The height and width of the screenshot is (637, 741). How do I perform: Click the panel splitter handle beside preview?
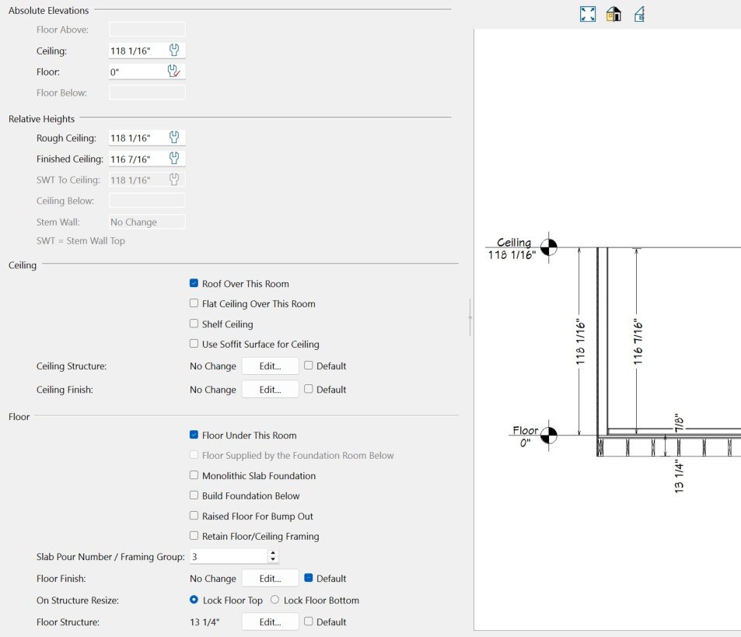[x=469, y=317]
